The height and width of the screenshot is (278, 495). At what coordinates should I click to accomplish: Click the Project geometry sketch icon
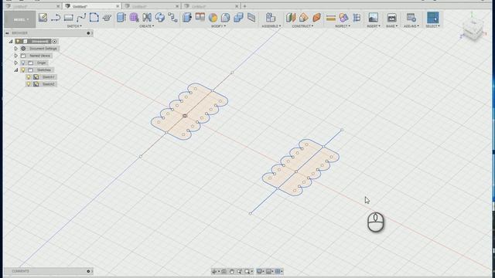(107, 17)
